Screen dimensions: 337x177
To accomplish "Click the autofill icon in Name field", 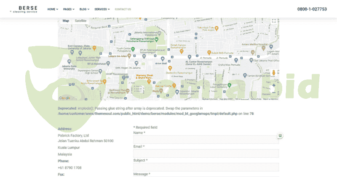I will 280,135.
